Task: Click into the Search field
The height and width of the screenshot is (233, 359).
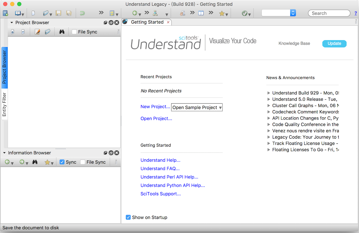Action: click(x=329, y=13)
